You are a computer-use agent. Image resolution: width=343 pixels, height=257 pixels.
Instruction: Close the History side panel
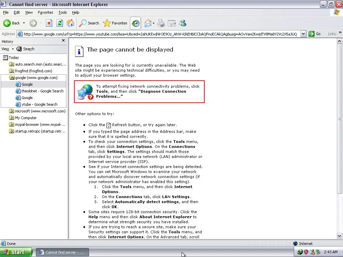(63, 40)
